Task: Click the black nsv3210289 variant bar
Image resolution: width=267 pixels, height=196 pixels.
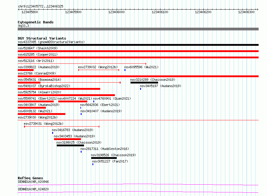Action: 144,83
